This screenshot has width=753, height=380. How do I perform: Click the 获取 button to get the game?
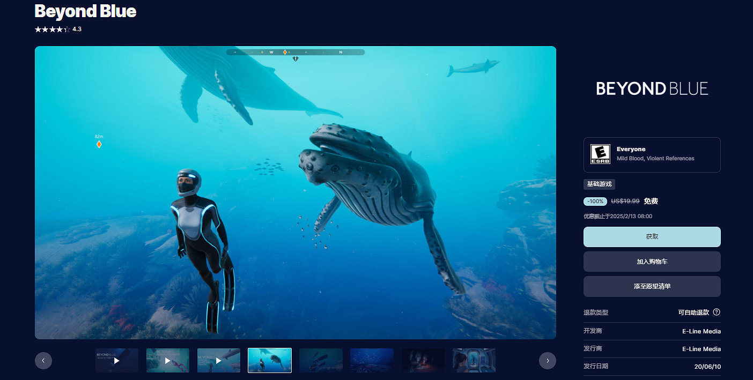[652, 236]
